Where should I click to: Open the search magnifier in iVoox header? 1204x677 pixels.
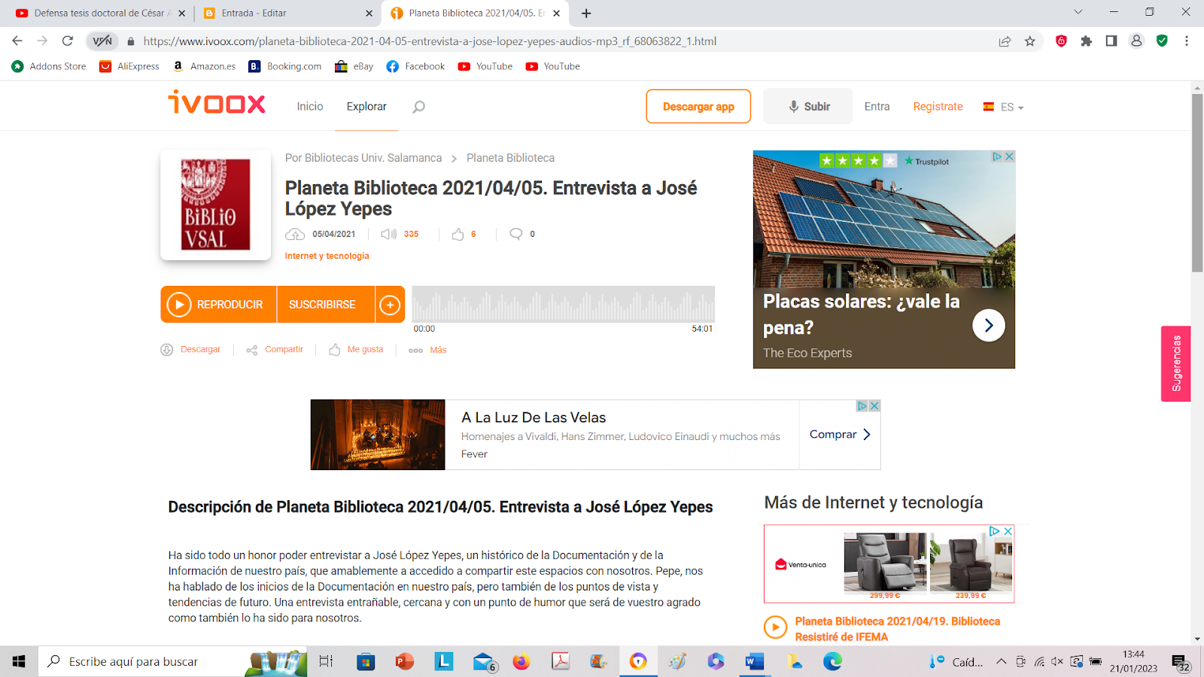point(418,107)
